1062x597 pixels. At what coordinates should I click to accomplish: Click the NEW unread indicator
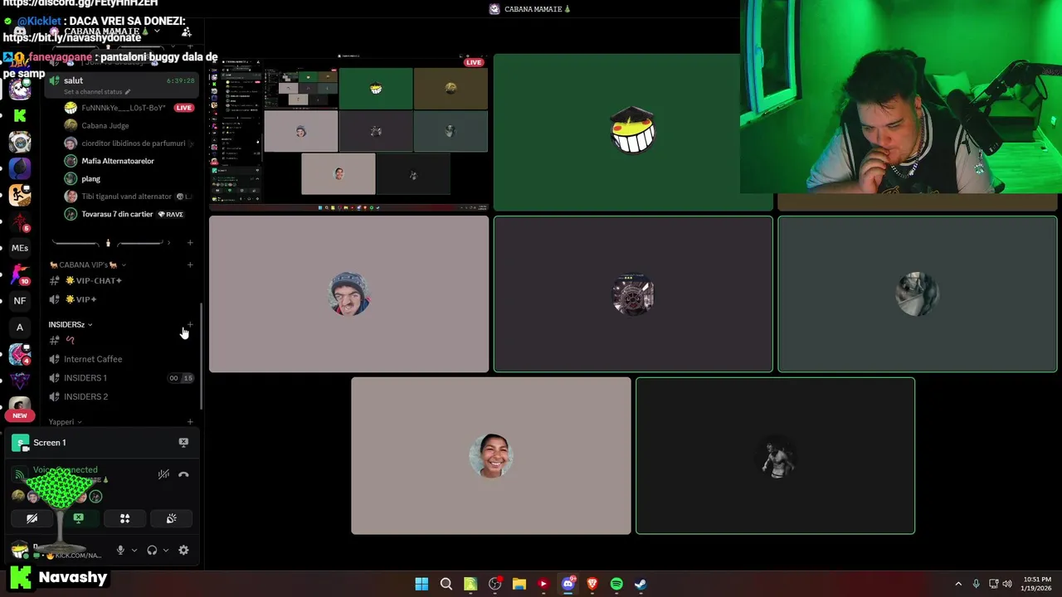coord(20,415)
